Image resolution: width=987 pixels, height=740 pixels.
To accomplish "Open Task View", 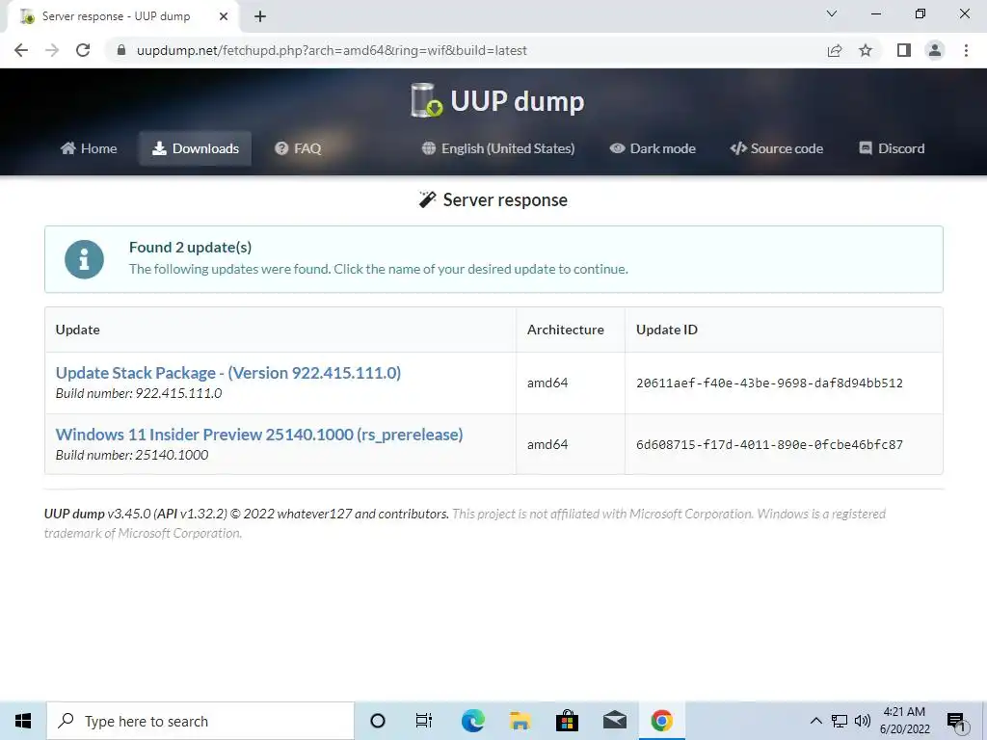I will point(424,721).
